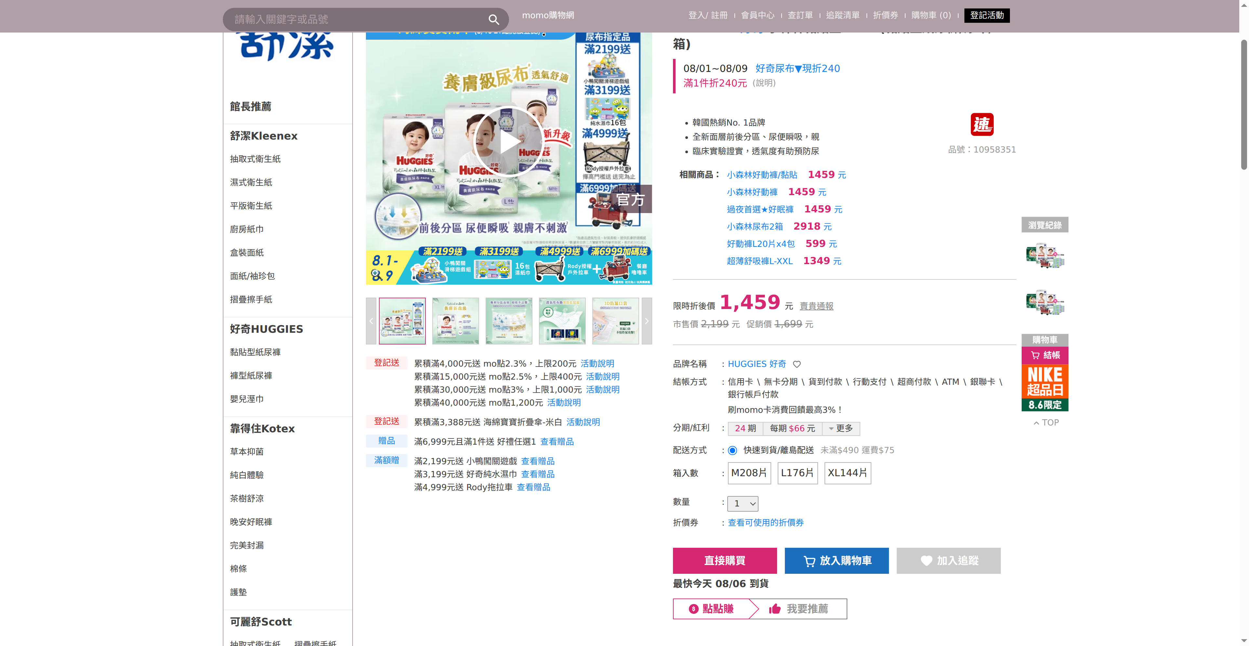The width and height of the screenshot is (1249, 646).
Task: Open related product 好動褲L20片x4包
Action: point(761,244)
